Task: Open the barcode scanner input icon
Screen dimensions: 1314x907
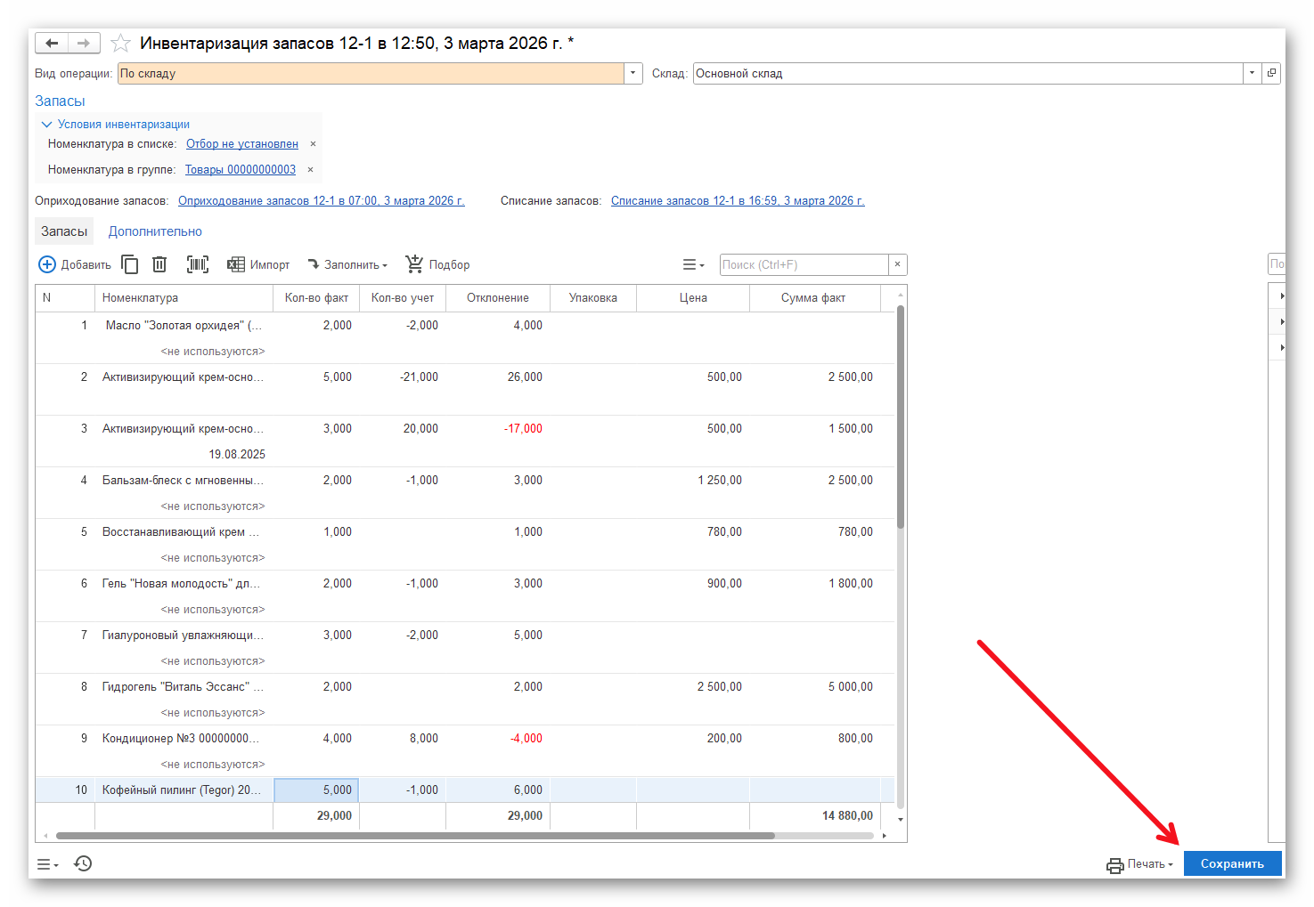Action: pos(197,264)
